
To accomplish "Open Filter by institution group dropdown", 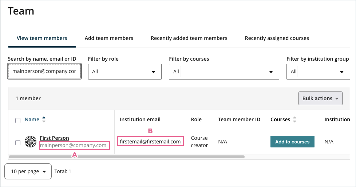I will [318, 72].
